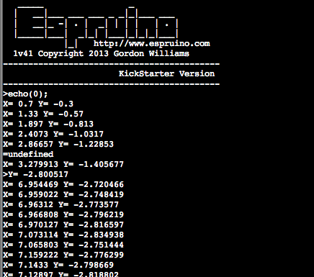This screenshot has width=314, height=277.
Task: Click the prompt line >Y= -2.800517
Action: (35, 175)
